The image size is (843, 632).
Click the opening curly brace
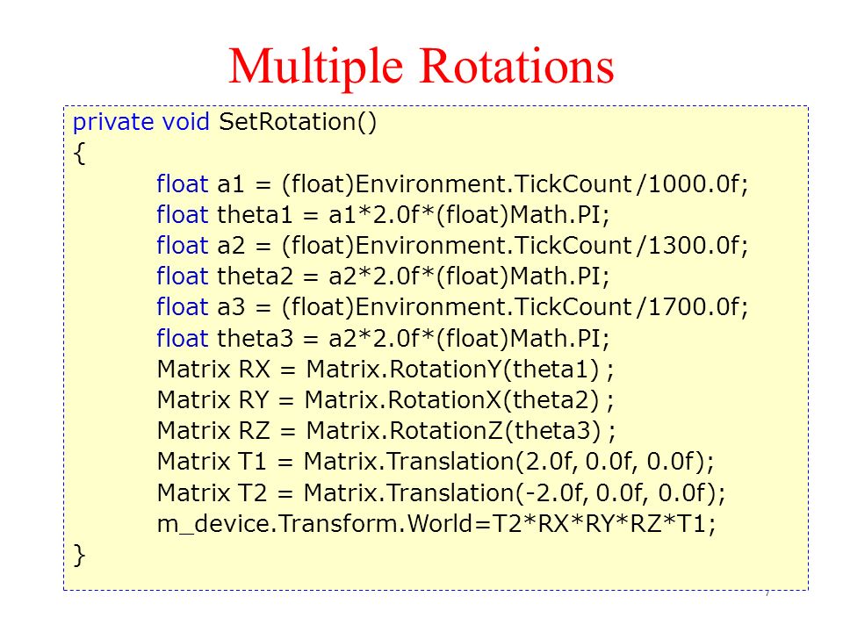click(80, 153)
